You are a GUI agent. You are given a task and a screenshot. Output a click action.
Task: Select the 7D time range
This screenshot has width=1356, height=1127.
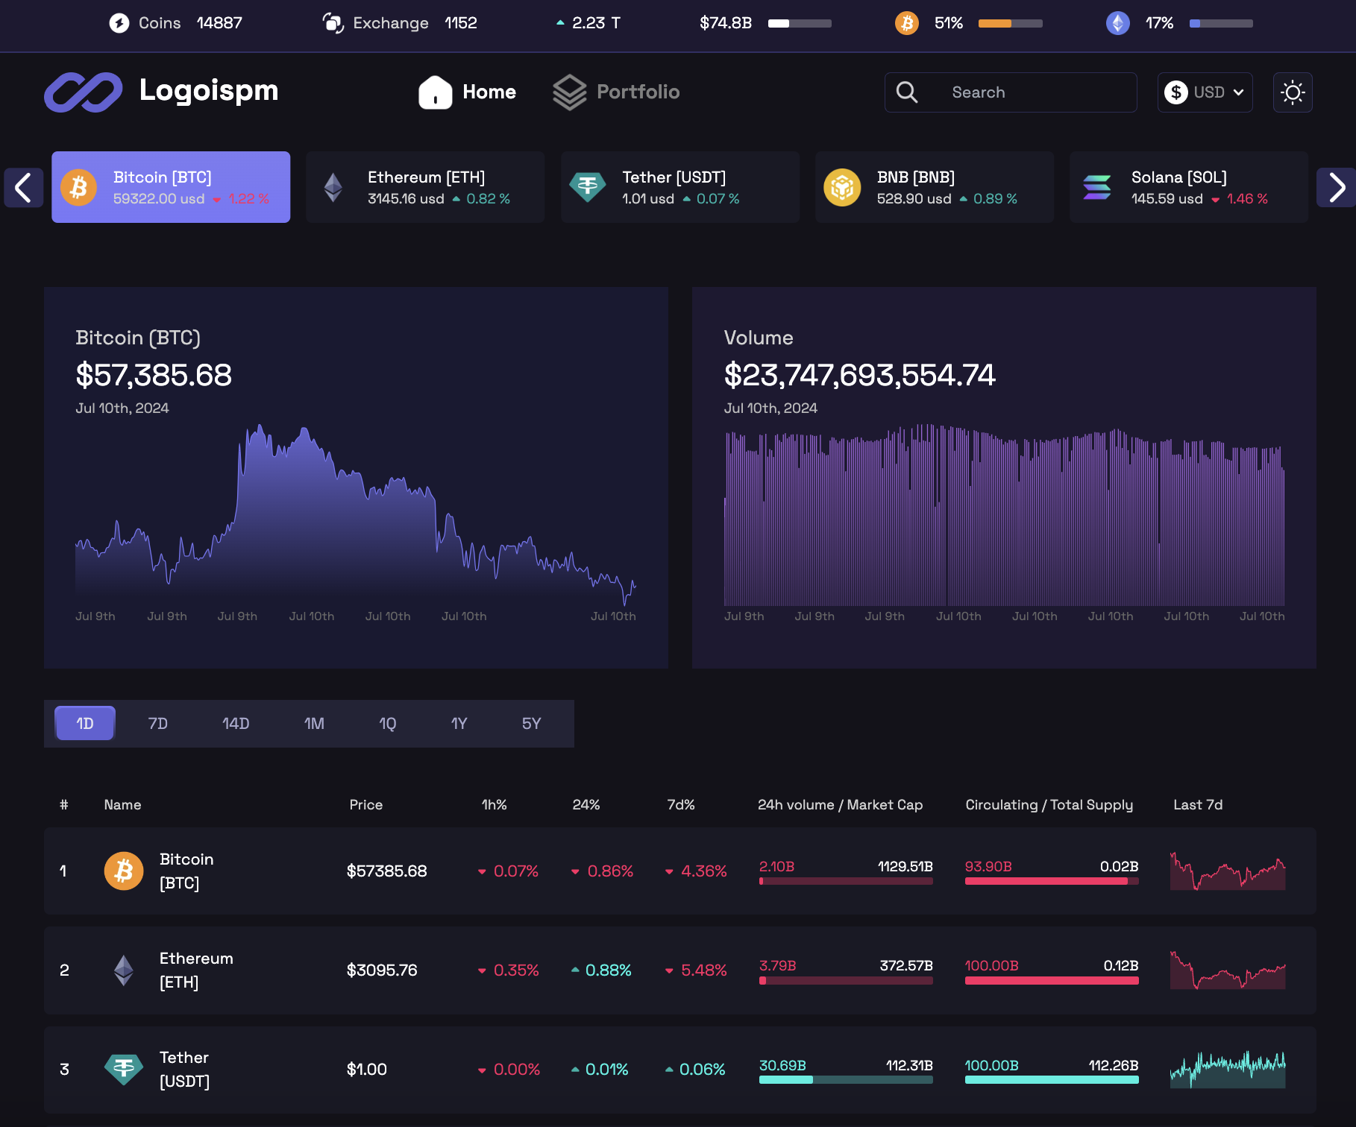coord(157,724)
